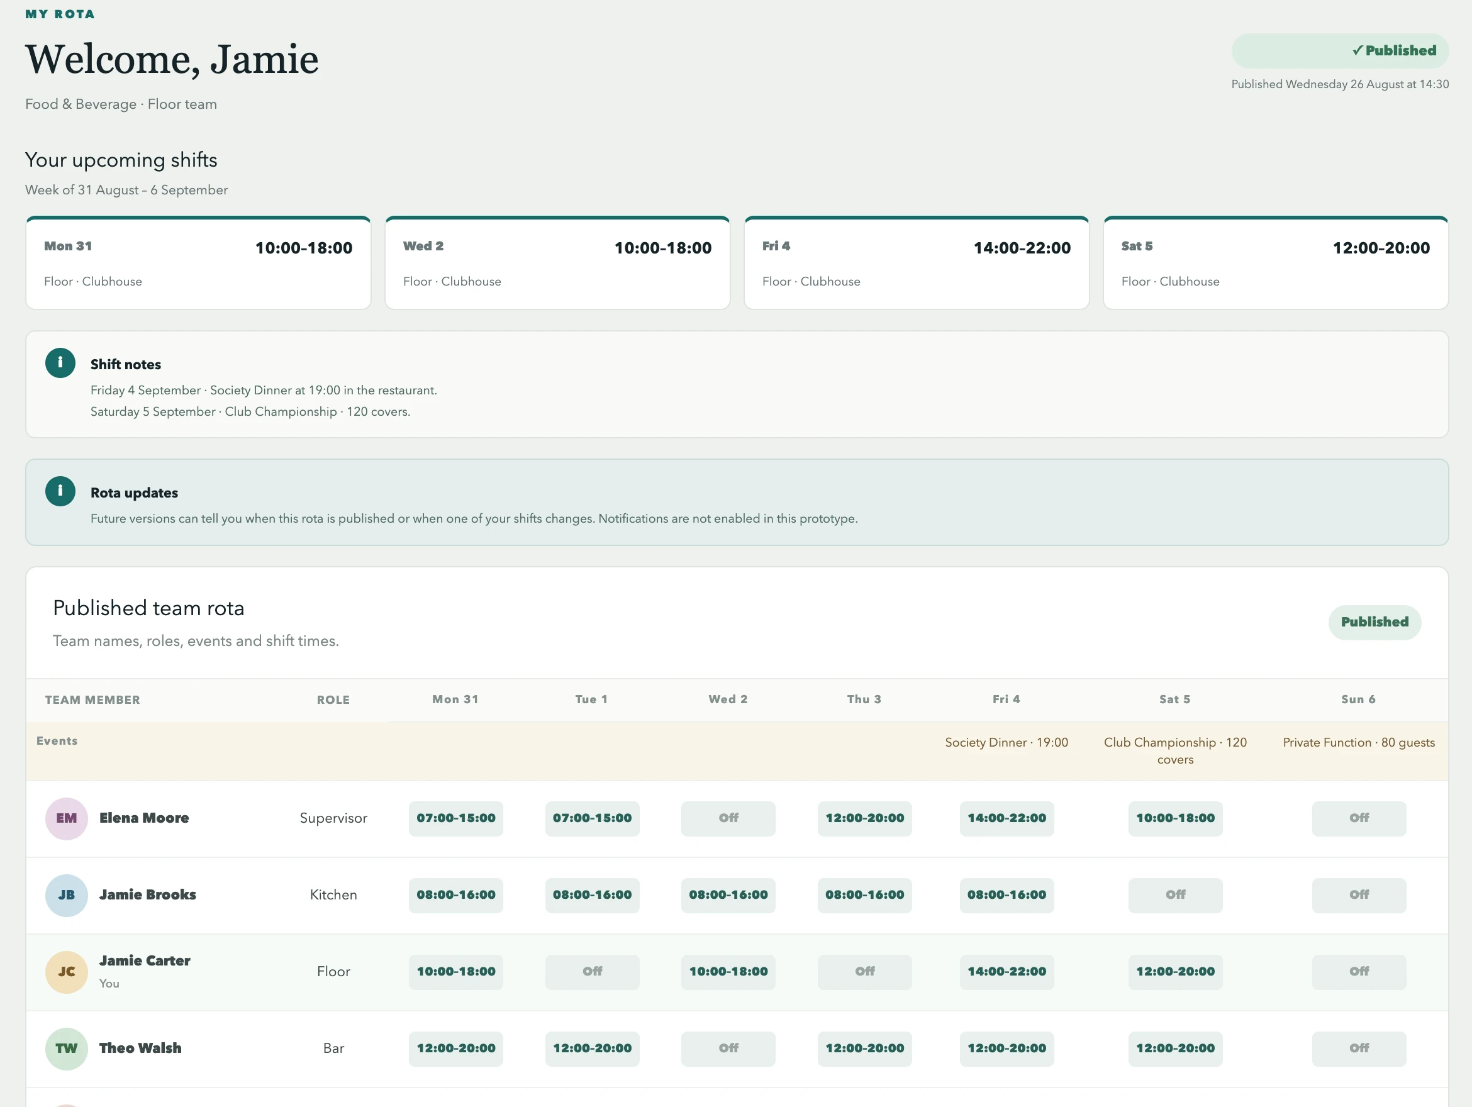Image resolution: width=1472 pixels, height=1107 pixels.
Task: Click the Bar role of Theo Walsh
Action: click(x=333, y=1049)
